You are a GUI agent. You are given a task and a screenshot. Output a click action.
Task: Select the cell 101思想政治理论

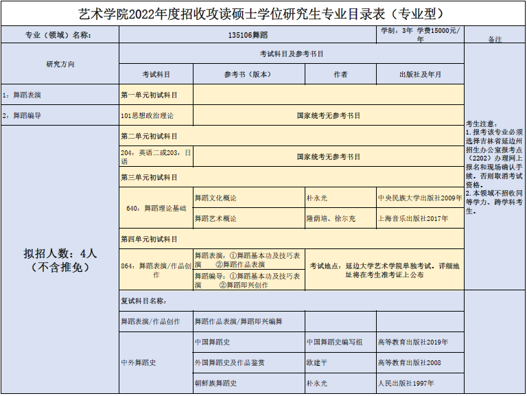[156, 115]
